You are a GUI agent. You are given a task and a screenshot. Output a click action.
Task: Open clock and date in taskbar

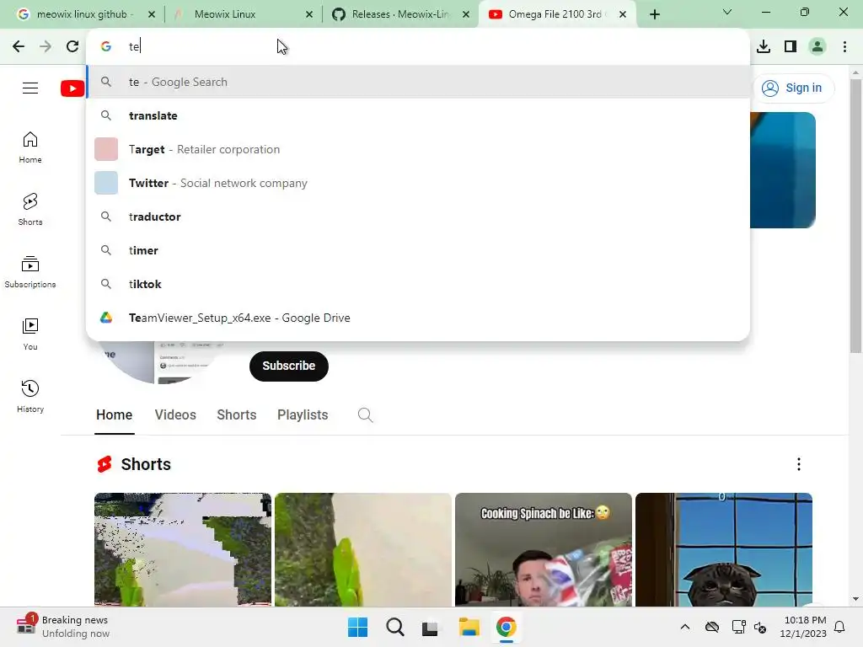pos(803,627)
